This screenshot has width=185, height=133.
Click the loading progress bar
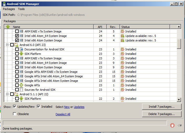[x=85, y=123]
